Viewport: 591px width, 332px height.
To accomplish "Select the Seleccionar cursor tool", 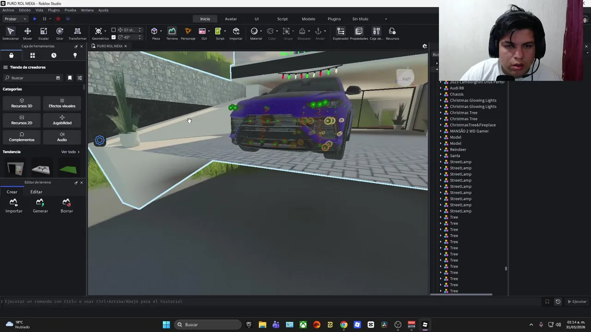I will click(x=11, y=33).
